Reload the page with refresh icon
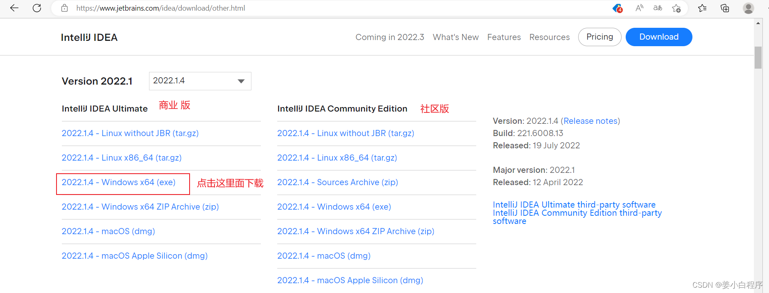Viewport: 769px width, 293px height. (37, 8)
